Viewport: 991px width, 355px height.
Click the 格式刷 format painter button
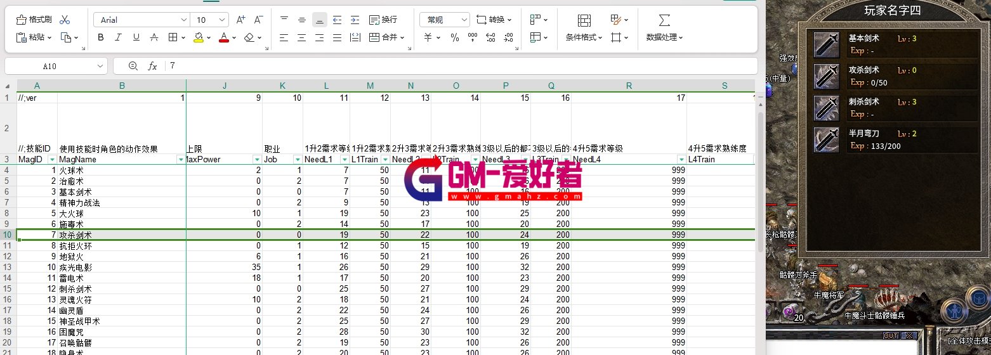(34, 20)
